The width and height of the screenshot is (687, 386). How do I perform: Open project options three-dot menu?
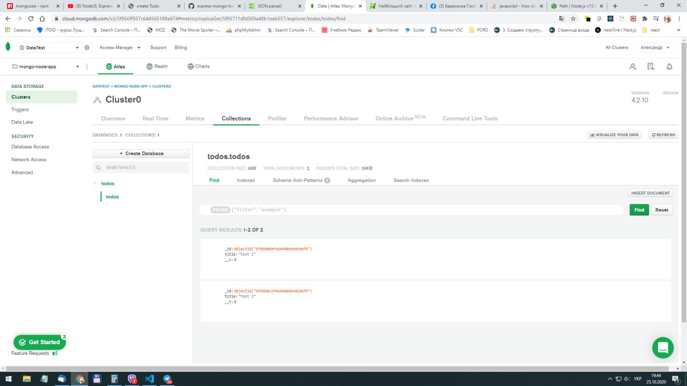pyautogui.click(x=87, y=66)
